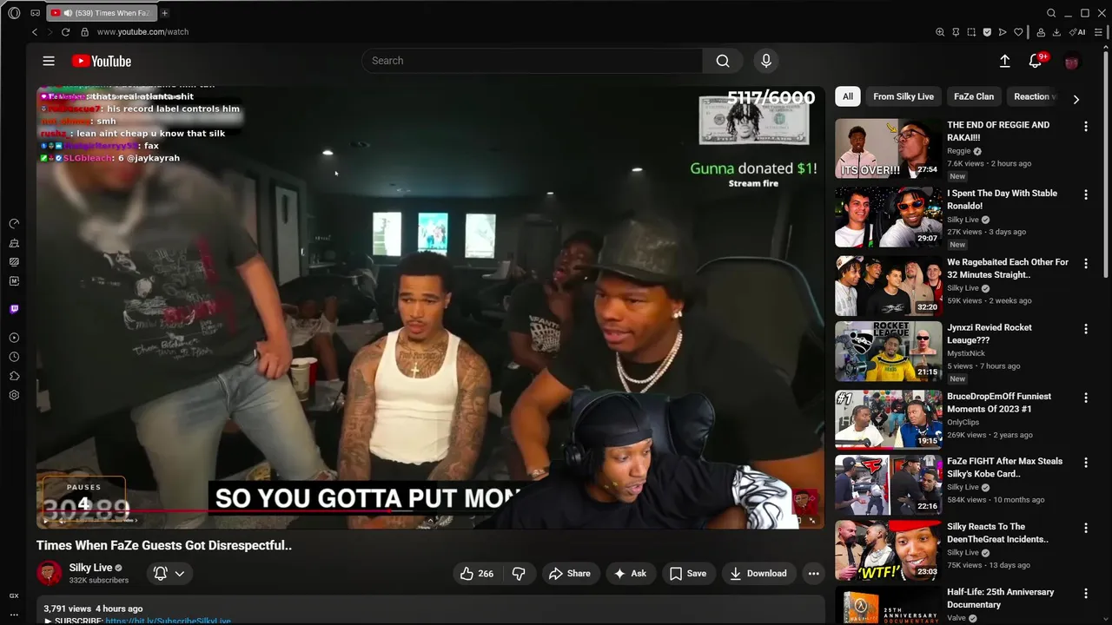The height and width of the screenshot is (625, 1112).
Task: Open options for Jynxzi Revied Rocket Leauge video
Action: [x=1085, y=329]
